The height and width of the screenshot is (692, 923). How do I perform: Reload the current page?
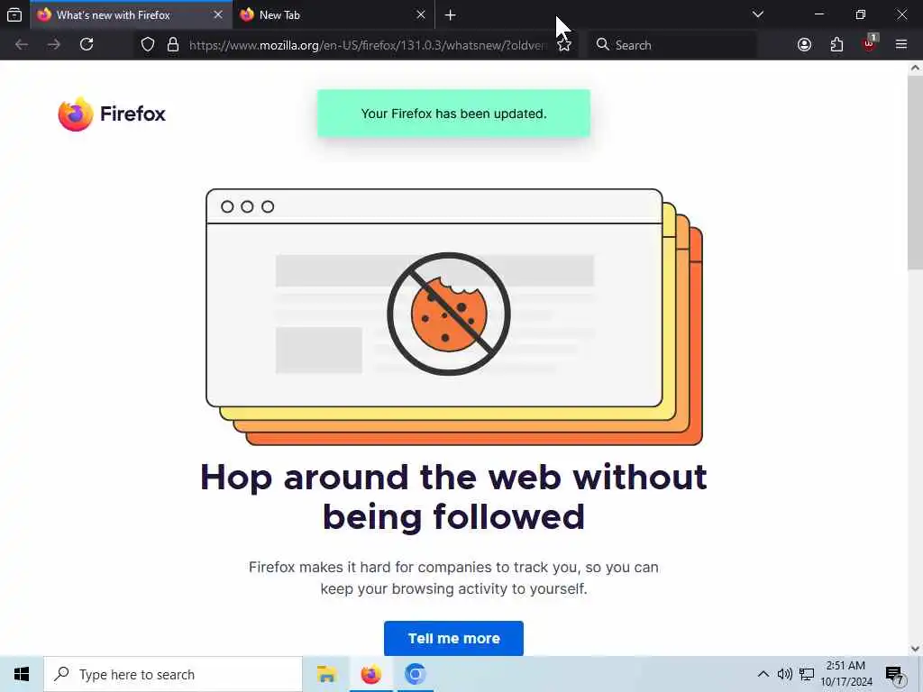point(87,45)
